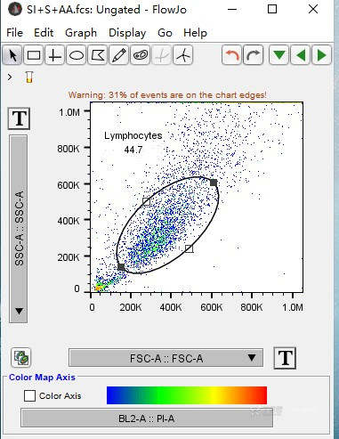Select the ellipse gate tool
Screen dimensions: 339x439
[x=77, y=55]
